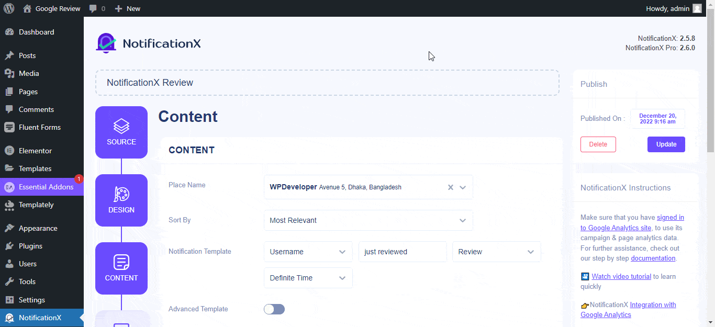Viewport: 715px width, 327px height.
Task: Click the 'NotificationX Instructions' heading
Action: pyautogui.click(x=625, y=188)
